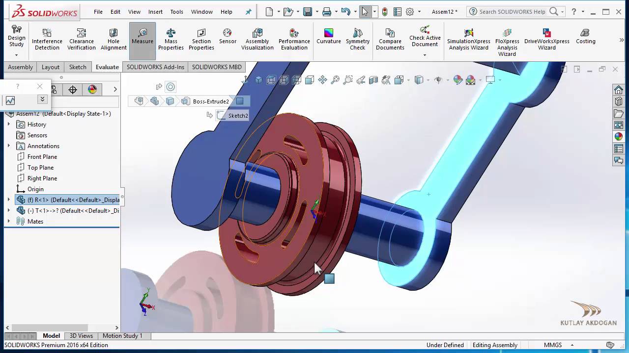Launch FloXpress Analysis Wizard
629x353 pixels.
(507, 42)
